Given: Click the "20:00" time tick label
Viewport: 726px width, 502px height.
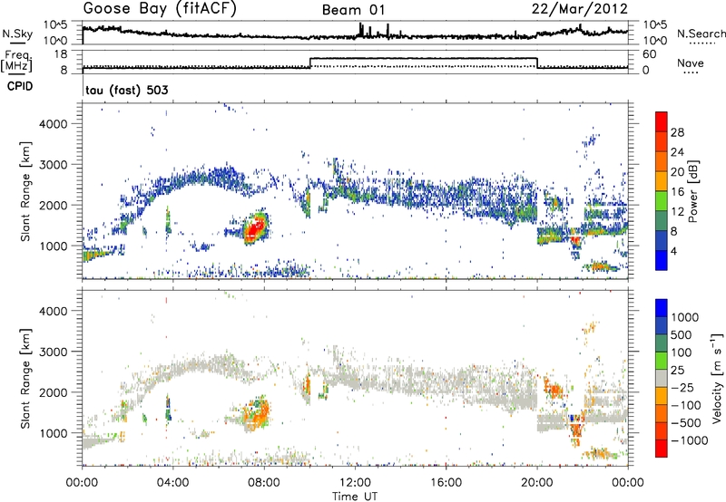Looking at the screenshot, I should point(536,483).
